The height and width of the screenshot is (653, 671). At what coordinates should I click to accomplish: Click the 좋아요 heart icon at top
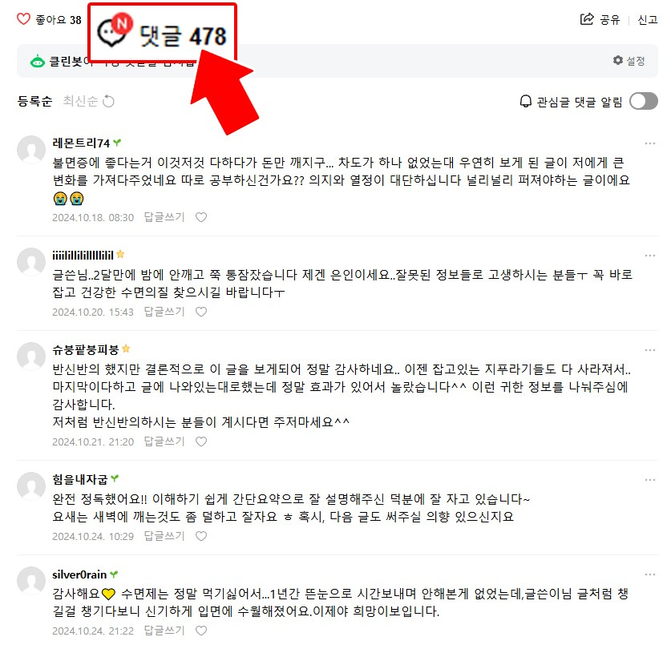pyautogui.click(x=23, y=19)
